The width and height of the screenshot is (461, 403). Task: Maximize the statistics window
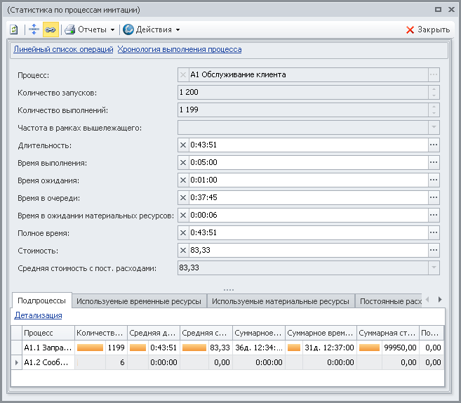[x=438, y=9]
